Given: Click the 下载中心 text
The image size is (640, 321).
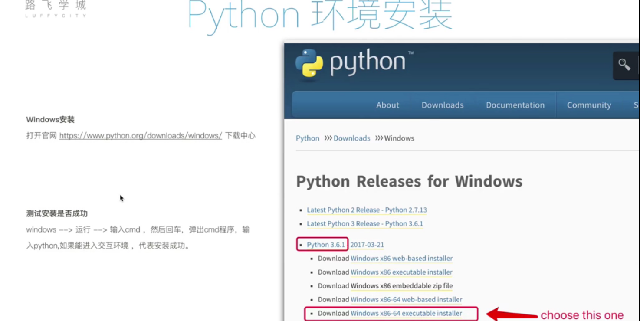Looking at the screenshot, I should pyautogui.click(x=240, y=136).
